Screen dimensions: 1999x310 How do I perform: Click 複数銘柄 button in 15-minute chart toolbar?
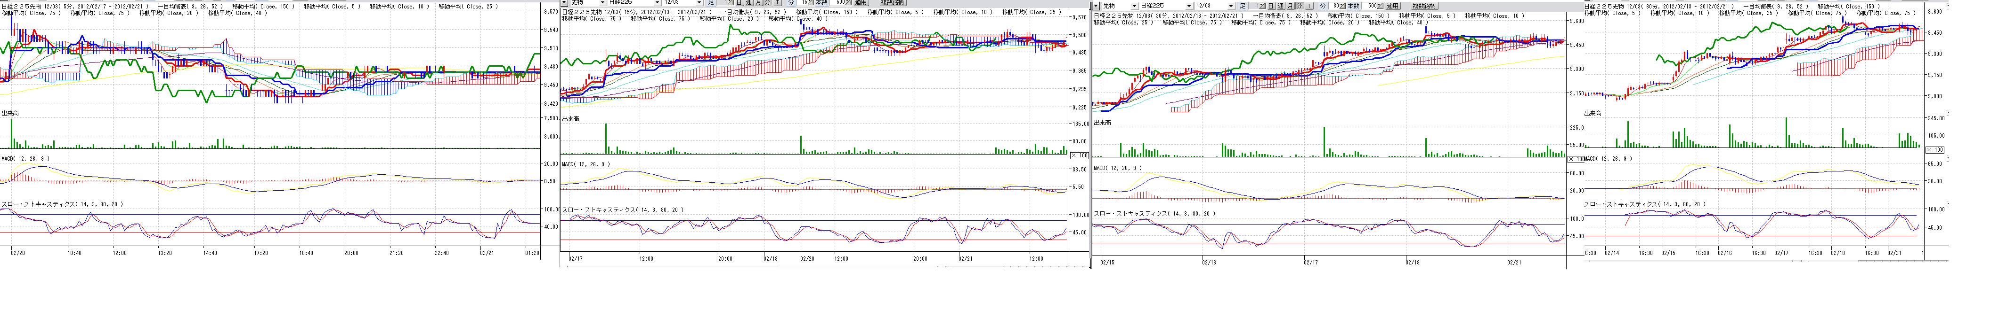tap(893, 2)
